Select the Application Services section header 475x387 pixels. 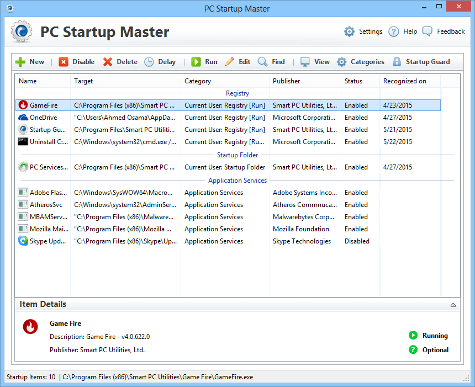(x=237, y=180)
